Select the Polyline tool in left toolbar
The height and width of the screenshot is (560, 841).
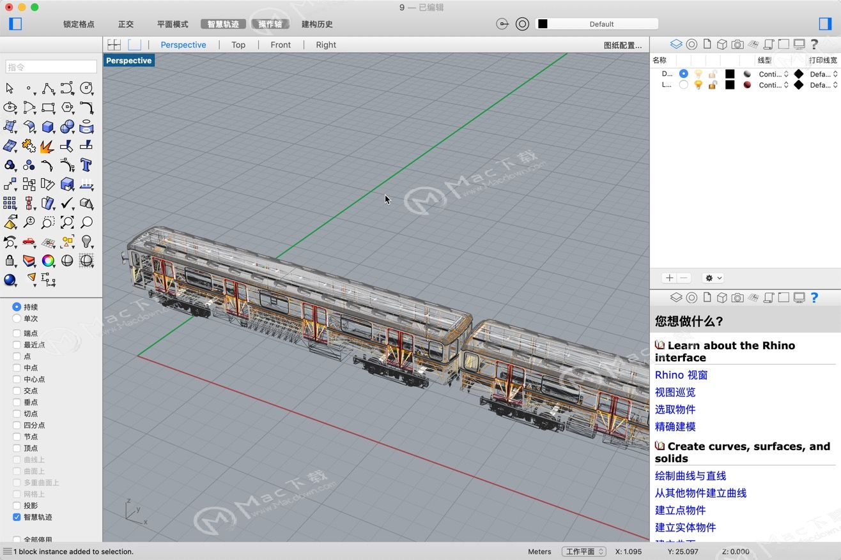(x=48, y=88)
